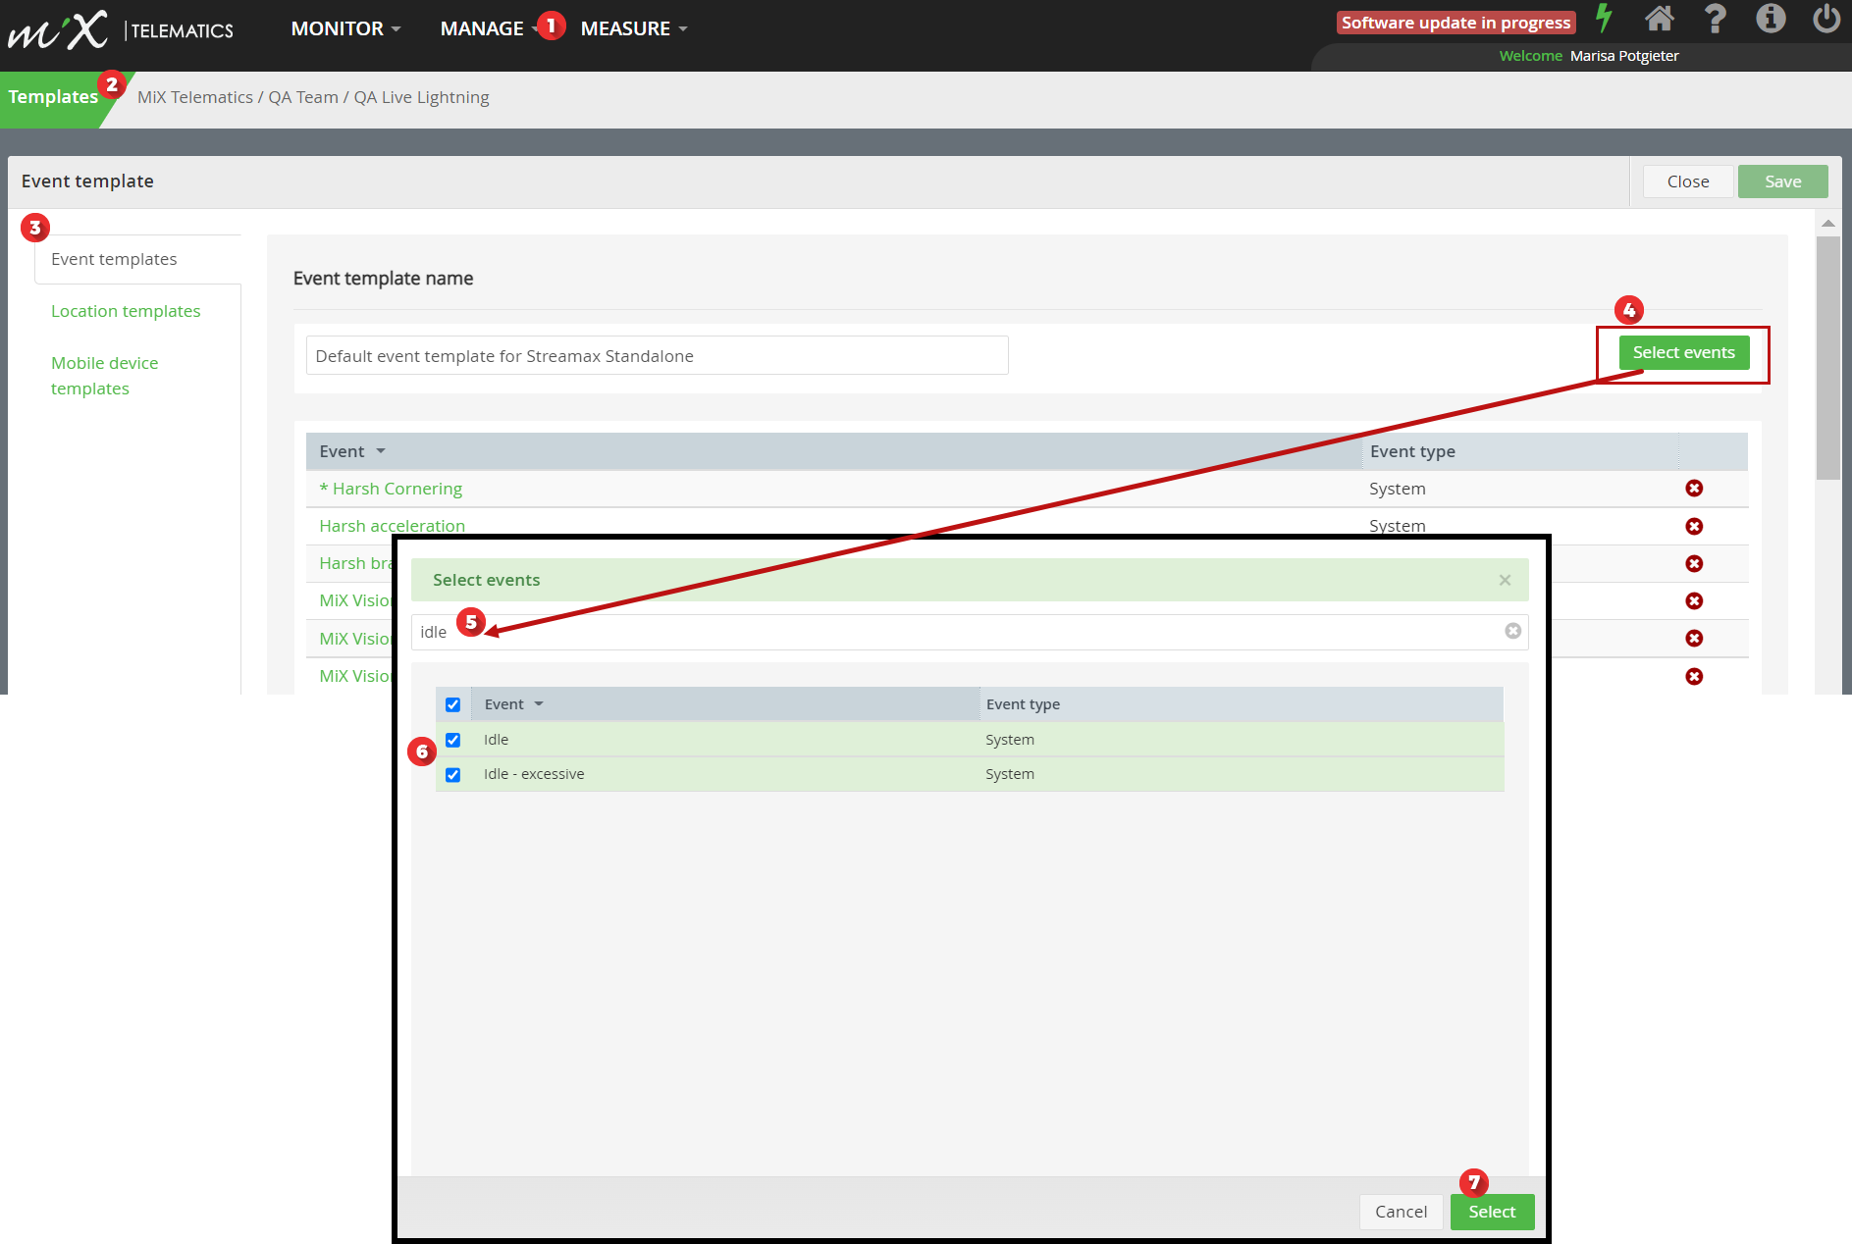The image size is (1852, 1244).
Task: Click the scrollbar up arrow
Action: pos(1827,224)
